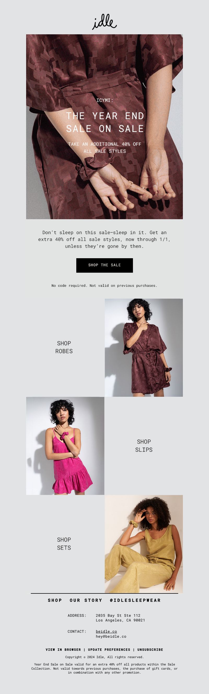Click the UNSUBSCRIBE link
Image resolution: width=209 pixels, height=694 pixels.
coord(150,649)
